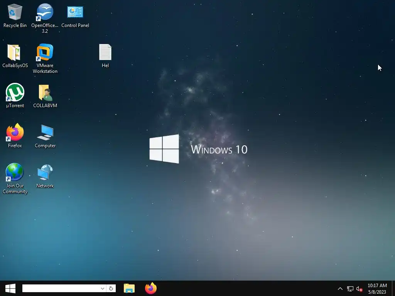The width and height of the screenshot is (395, 296).
Task: Show hidden system tray icons
Action: pos(340,289)
